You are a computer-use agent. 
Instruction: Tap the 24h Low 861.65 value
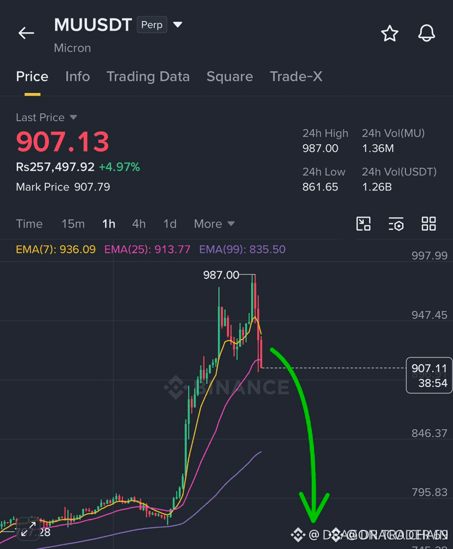pos(320,187)
